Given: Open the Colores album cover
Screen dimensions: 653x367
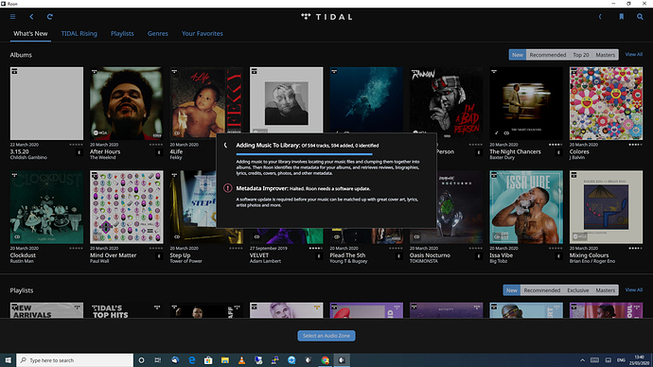Looking at the screenshot, I should click(x=606, y=103).
